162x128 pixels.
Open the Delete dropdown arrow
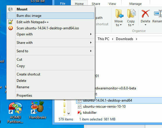click(145, 25)
